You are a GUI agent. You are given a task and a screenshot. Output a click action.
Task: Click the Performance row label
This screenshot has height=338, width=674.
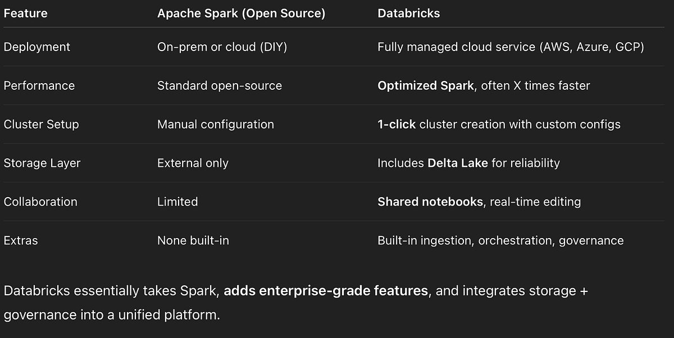click(39, 86)
